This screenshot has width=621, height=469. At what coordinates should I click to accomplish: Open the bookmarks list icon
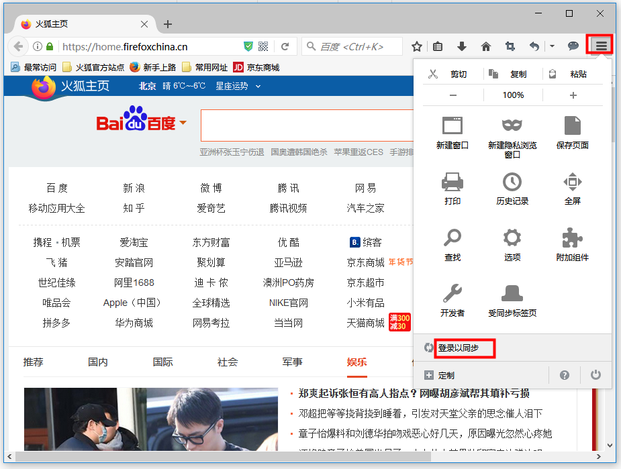pyautogui.click(x=438, y=46)
